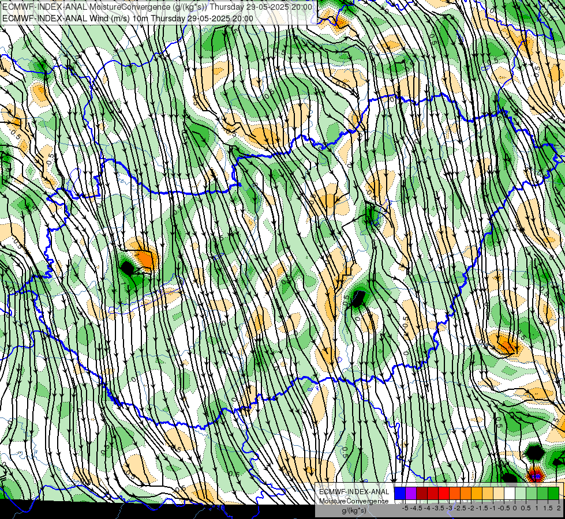Click the blue legend swatch below -5
This screenshot has width=565, height=519.
[400, 494]
